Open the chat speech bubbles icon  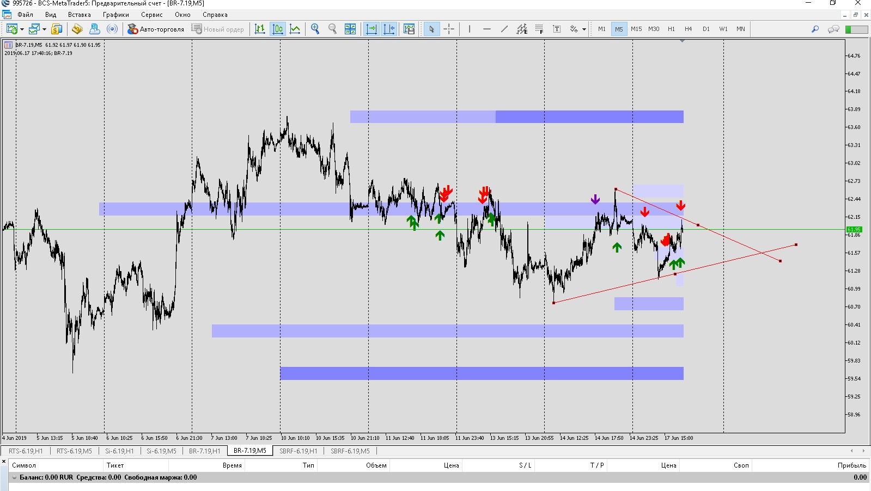pos(833,29)
